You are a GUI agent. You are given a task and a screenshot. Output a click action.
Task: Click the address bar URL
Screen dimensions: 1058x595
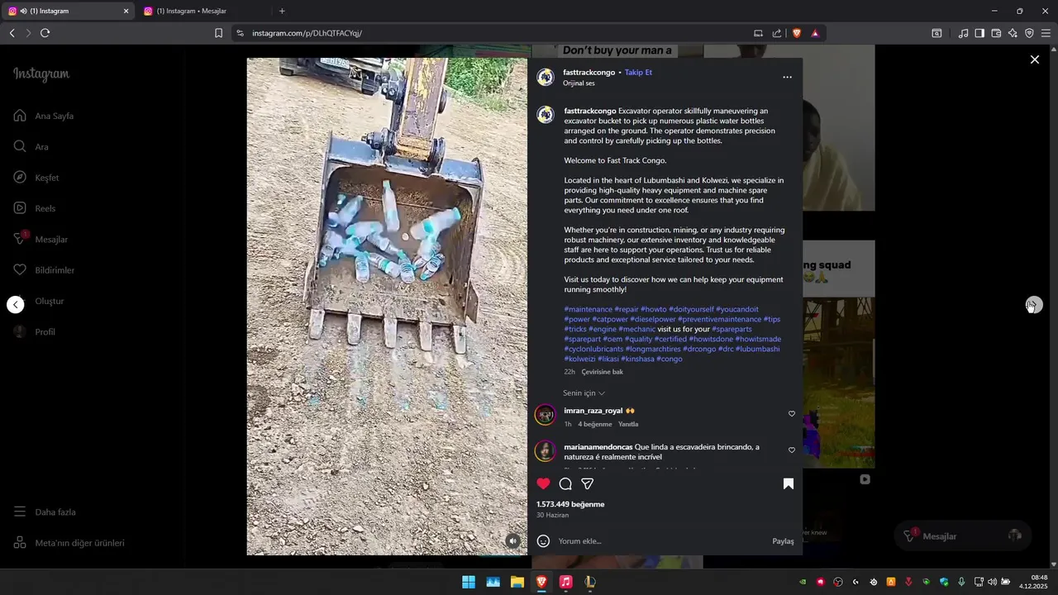tap(307, 33)
